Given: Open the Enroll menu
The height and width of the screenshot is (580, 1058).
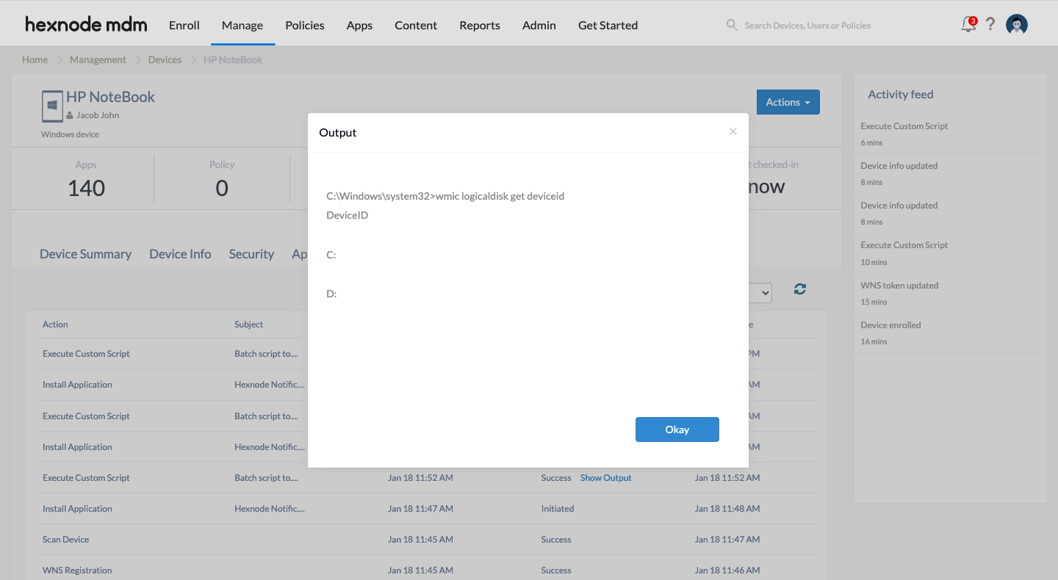Looking at the screenshot, I should pyautogui.click(x=184, y=25).
